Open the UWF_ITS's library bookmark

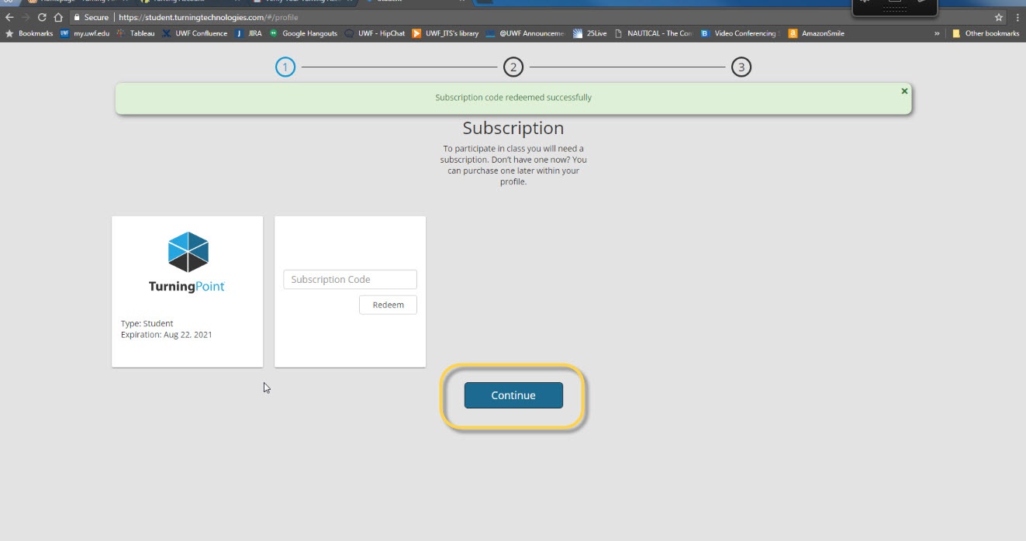[x=445, y=33]
